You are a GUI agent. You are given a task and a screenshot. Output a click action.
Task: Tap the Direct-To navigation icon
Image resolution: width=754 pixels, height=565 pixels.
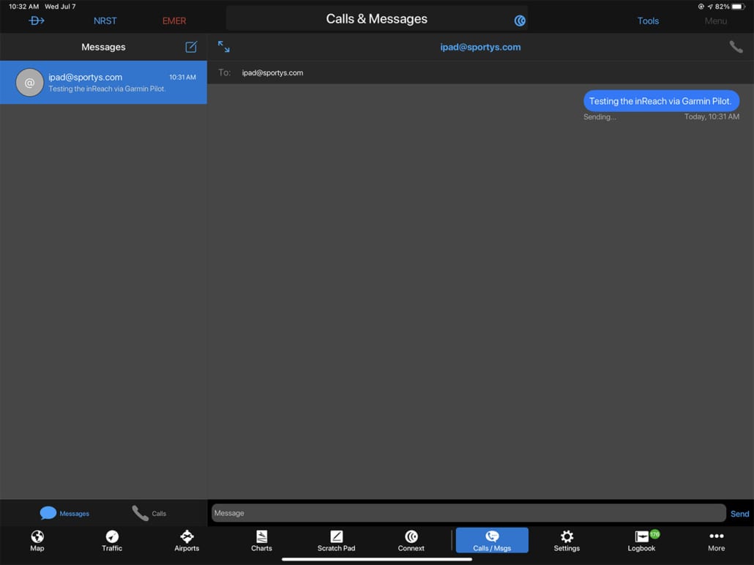36,20
